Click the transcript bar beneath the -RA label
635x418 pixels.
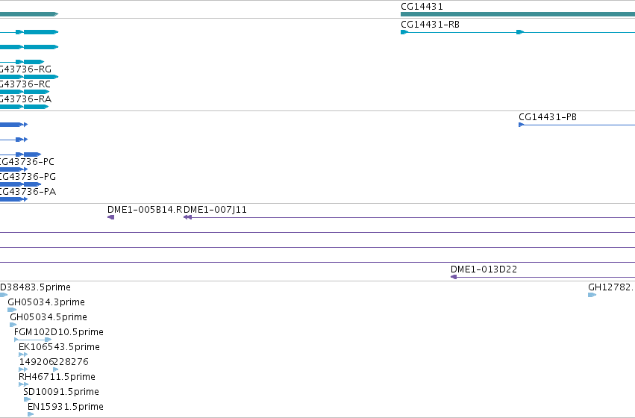[x=25, y=107]
